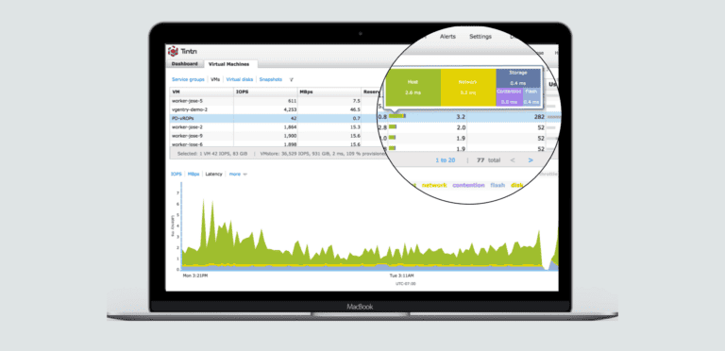Toggle the contention legend label

click(468, 185)
